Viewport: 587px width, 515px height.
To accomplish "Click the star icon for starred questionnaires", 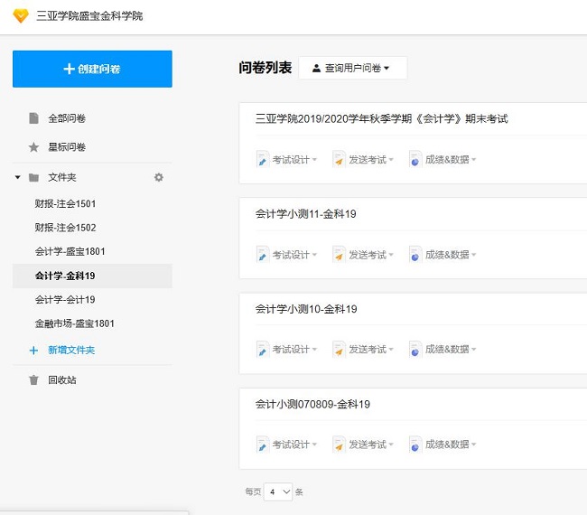I will click(33, 146).
